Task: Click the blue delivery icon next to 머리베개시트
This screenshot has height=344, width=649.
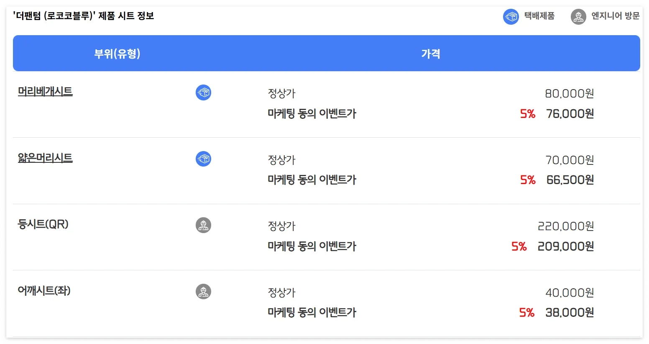Action: (204, 92)
